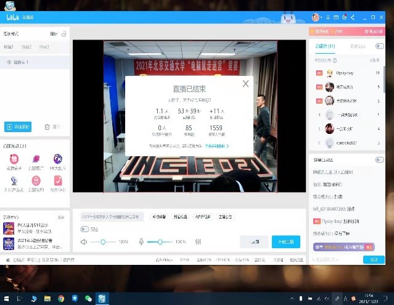This screenshot has width=394, height=305.
Task: Open the mail messages icon in title bar
Action: point(336,17)
